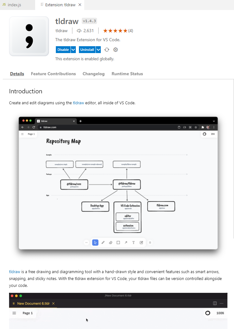Open the dropdown arrow on the Disable button
The width and height of the screenshot is (234, 329).
pos(72,49)
